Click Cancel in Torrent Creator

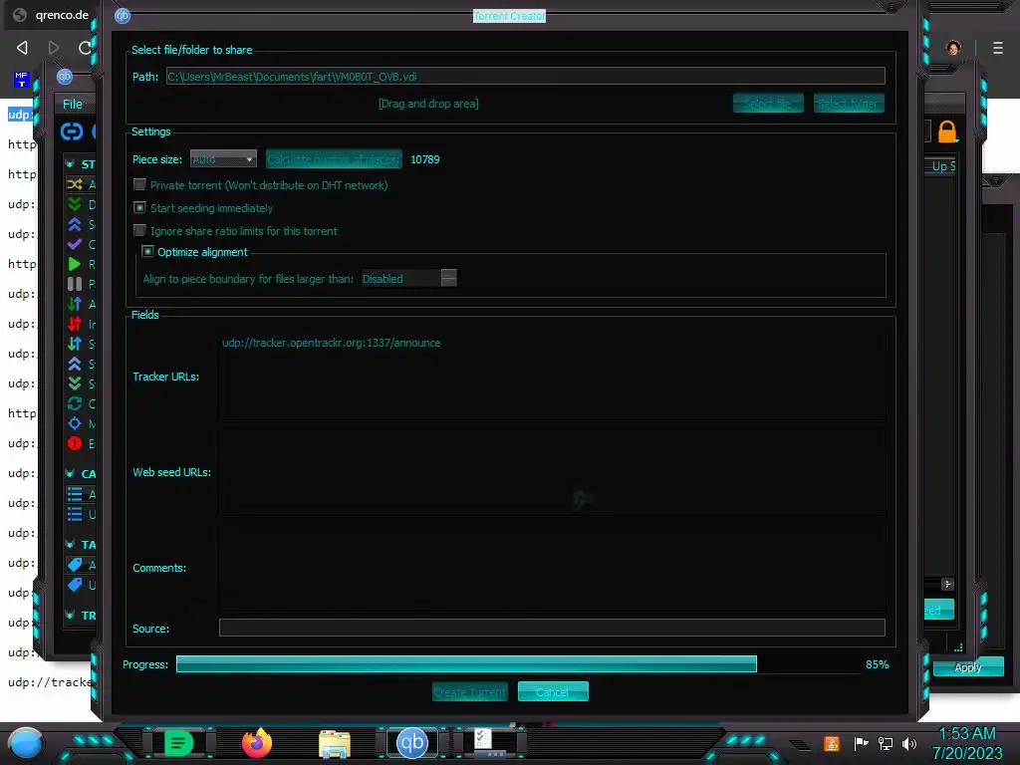click(553, 691)
